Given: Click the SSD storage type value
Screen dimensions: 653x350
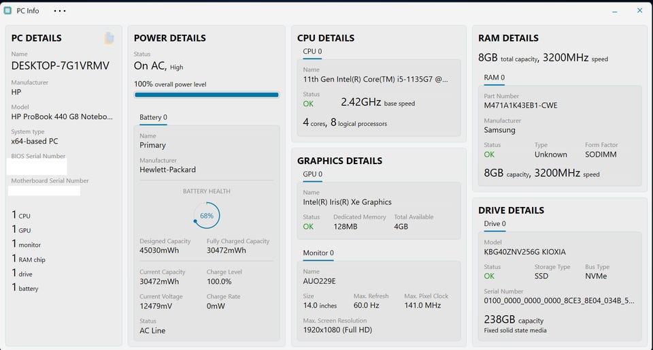Looking at the screenshot, I should point(541,276).
